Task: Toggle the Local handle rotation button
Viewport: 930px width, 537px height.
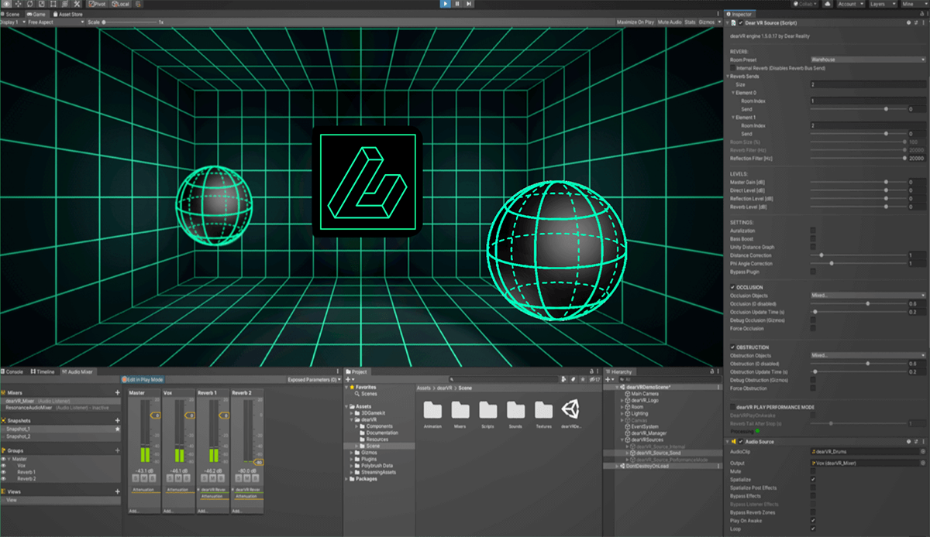Action: coord(120,4)
